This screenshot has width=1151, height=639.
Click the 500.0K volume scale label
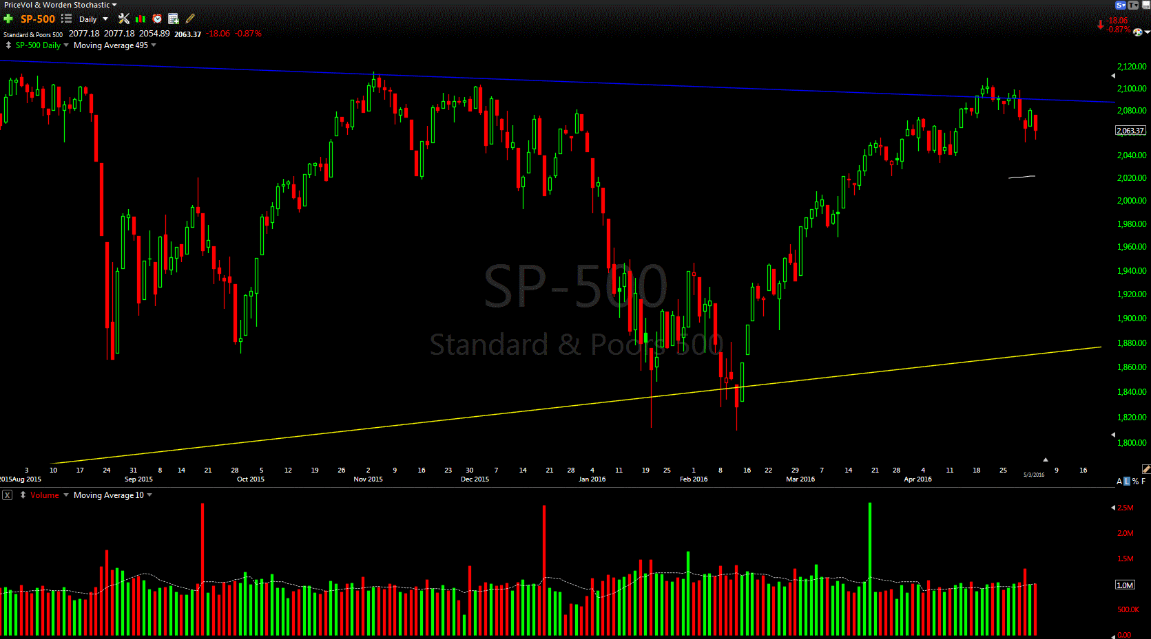coord(1128,609)
